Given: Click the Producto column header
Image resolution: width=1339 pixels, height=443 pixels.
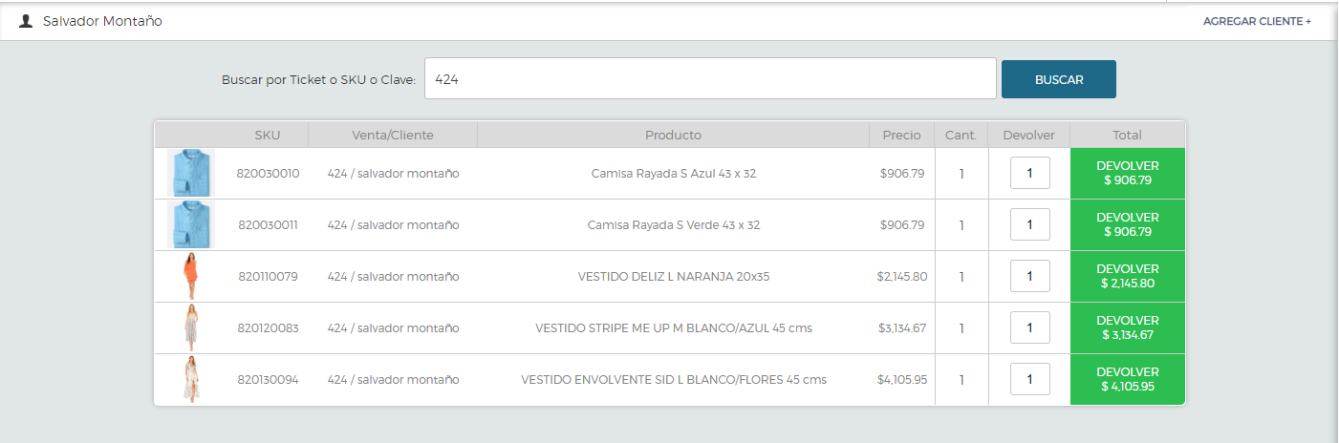Looking at the screenshot, I should pyautogui.click(x=673, y=135).
